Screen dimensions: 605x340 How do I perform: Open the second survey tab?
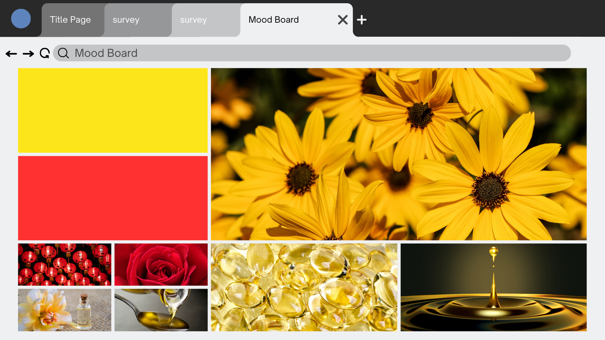point(206,20)
